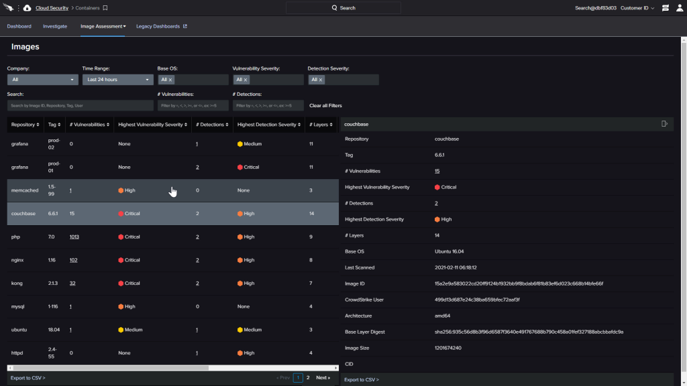Viewport: 687px width, 386px height.
Task: Sort by # Layers column
Action: [321, 125]
